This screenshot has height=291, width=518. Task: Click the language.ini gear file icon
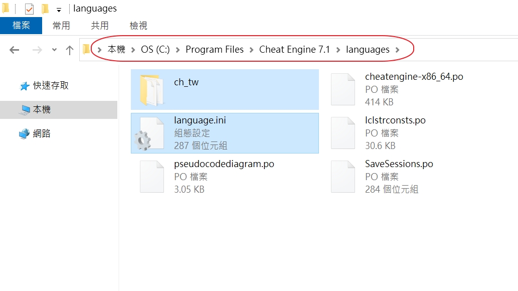point(149,133)
